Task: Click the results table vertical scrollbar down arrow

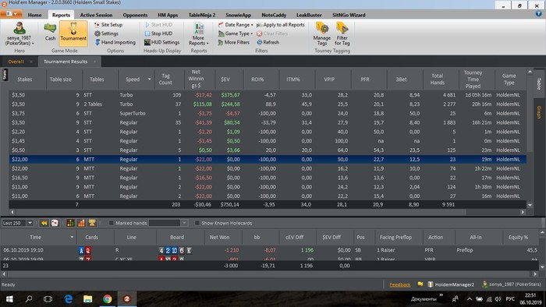Action: pos(530,205)
